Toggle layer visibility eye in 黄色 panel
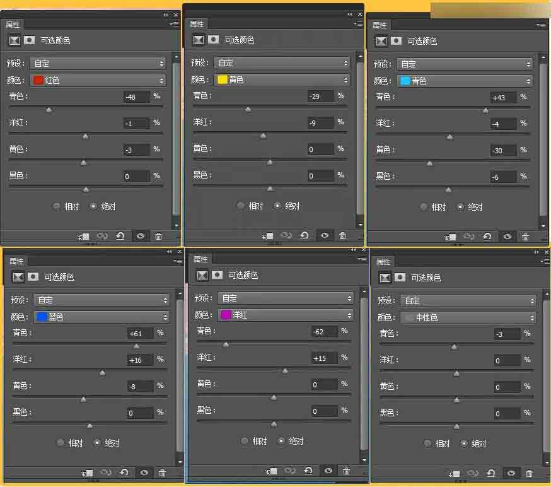 (325, 235)
